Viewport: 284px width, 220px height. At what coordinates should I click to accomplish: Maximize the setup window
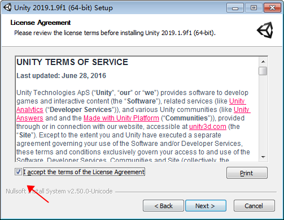(254, 8)
